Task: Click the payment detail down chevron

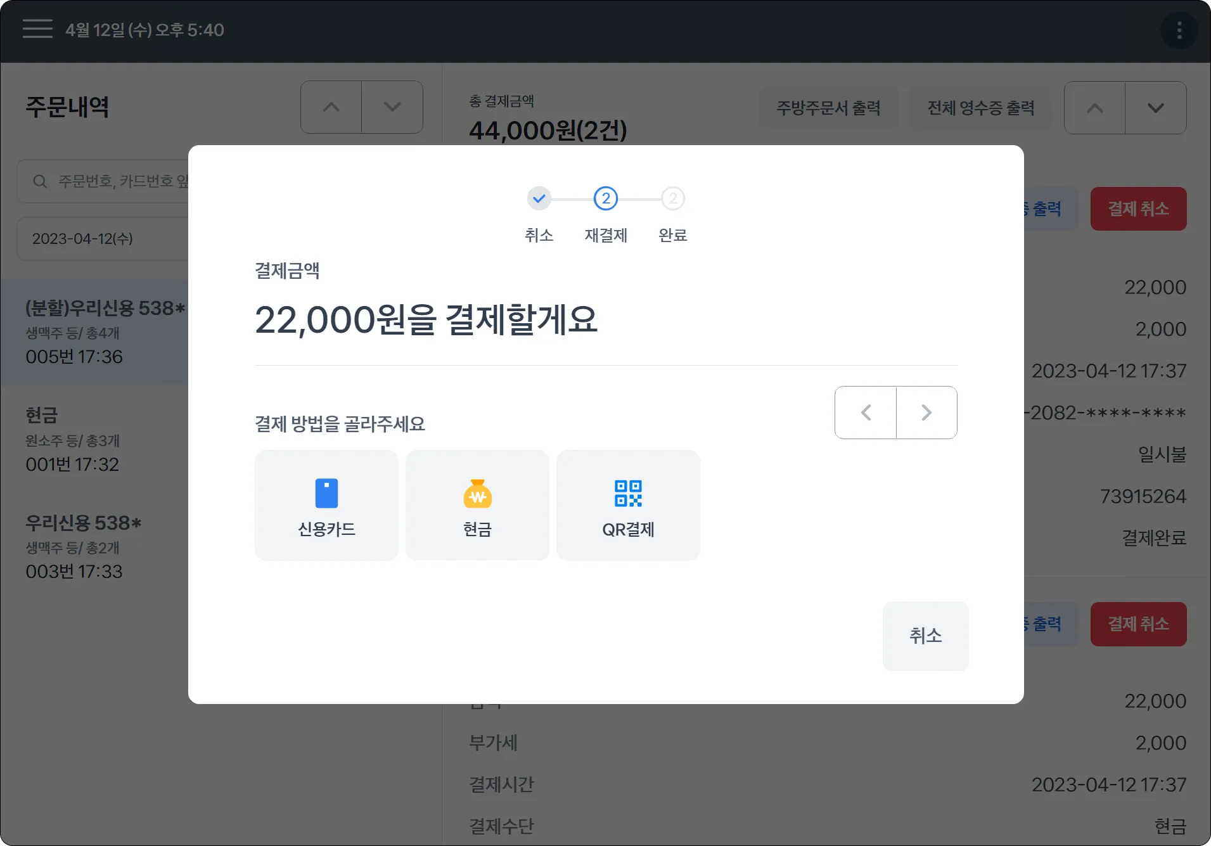Action: pos(1156,108)
